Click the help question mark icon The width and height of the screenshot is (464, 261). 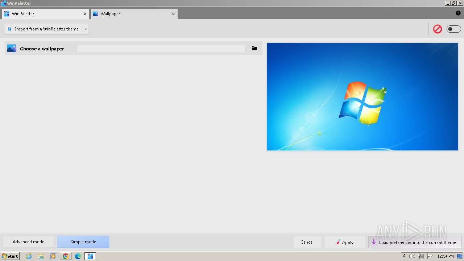coord(458,13)
